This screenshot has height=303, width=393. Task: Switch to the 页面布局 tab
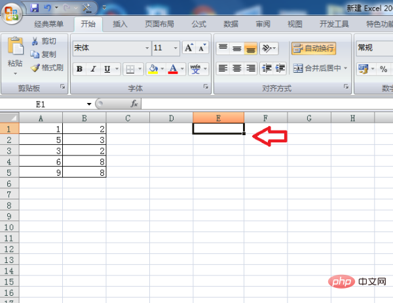tap(159, 24)
